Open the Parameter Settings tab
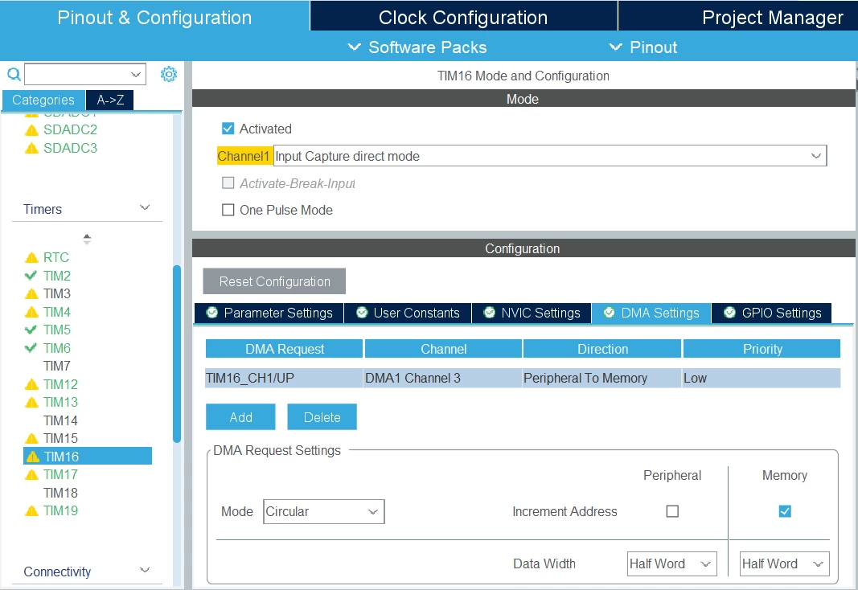Screen dimensions: 858x590 [x=269, y=313]
